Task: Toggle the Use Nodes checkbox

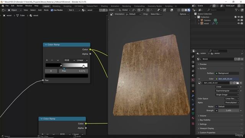Action: (52, 10)
